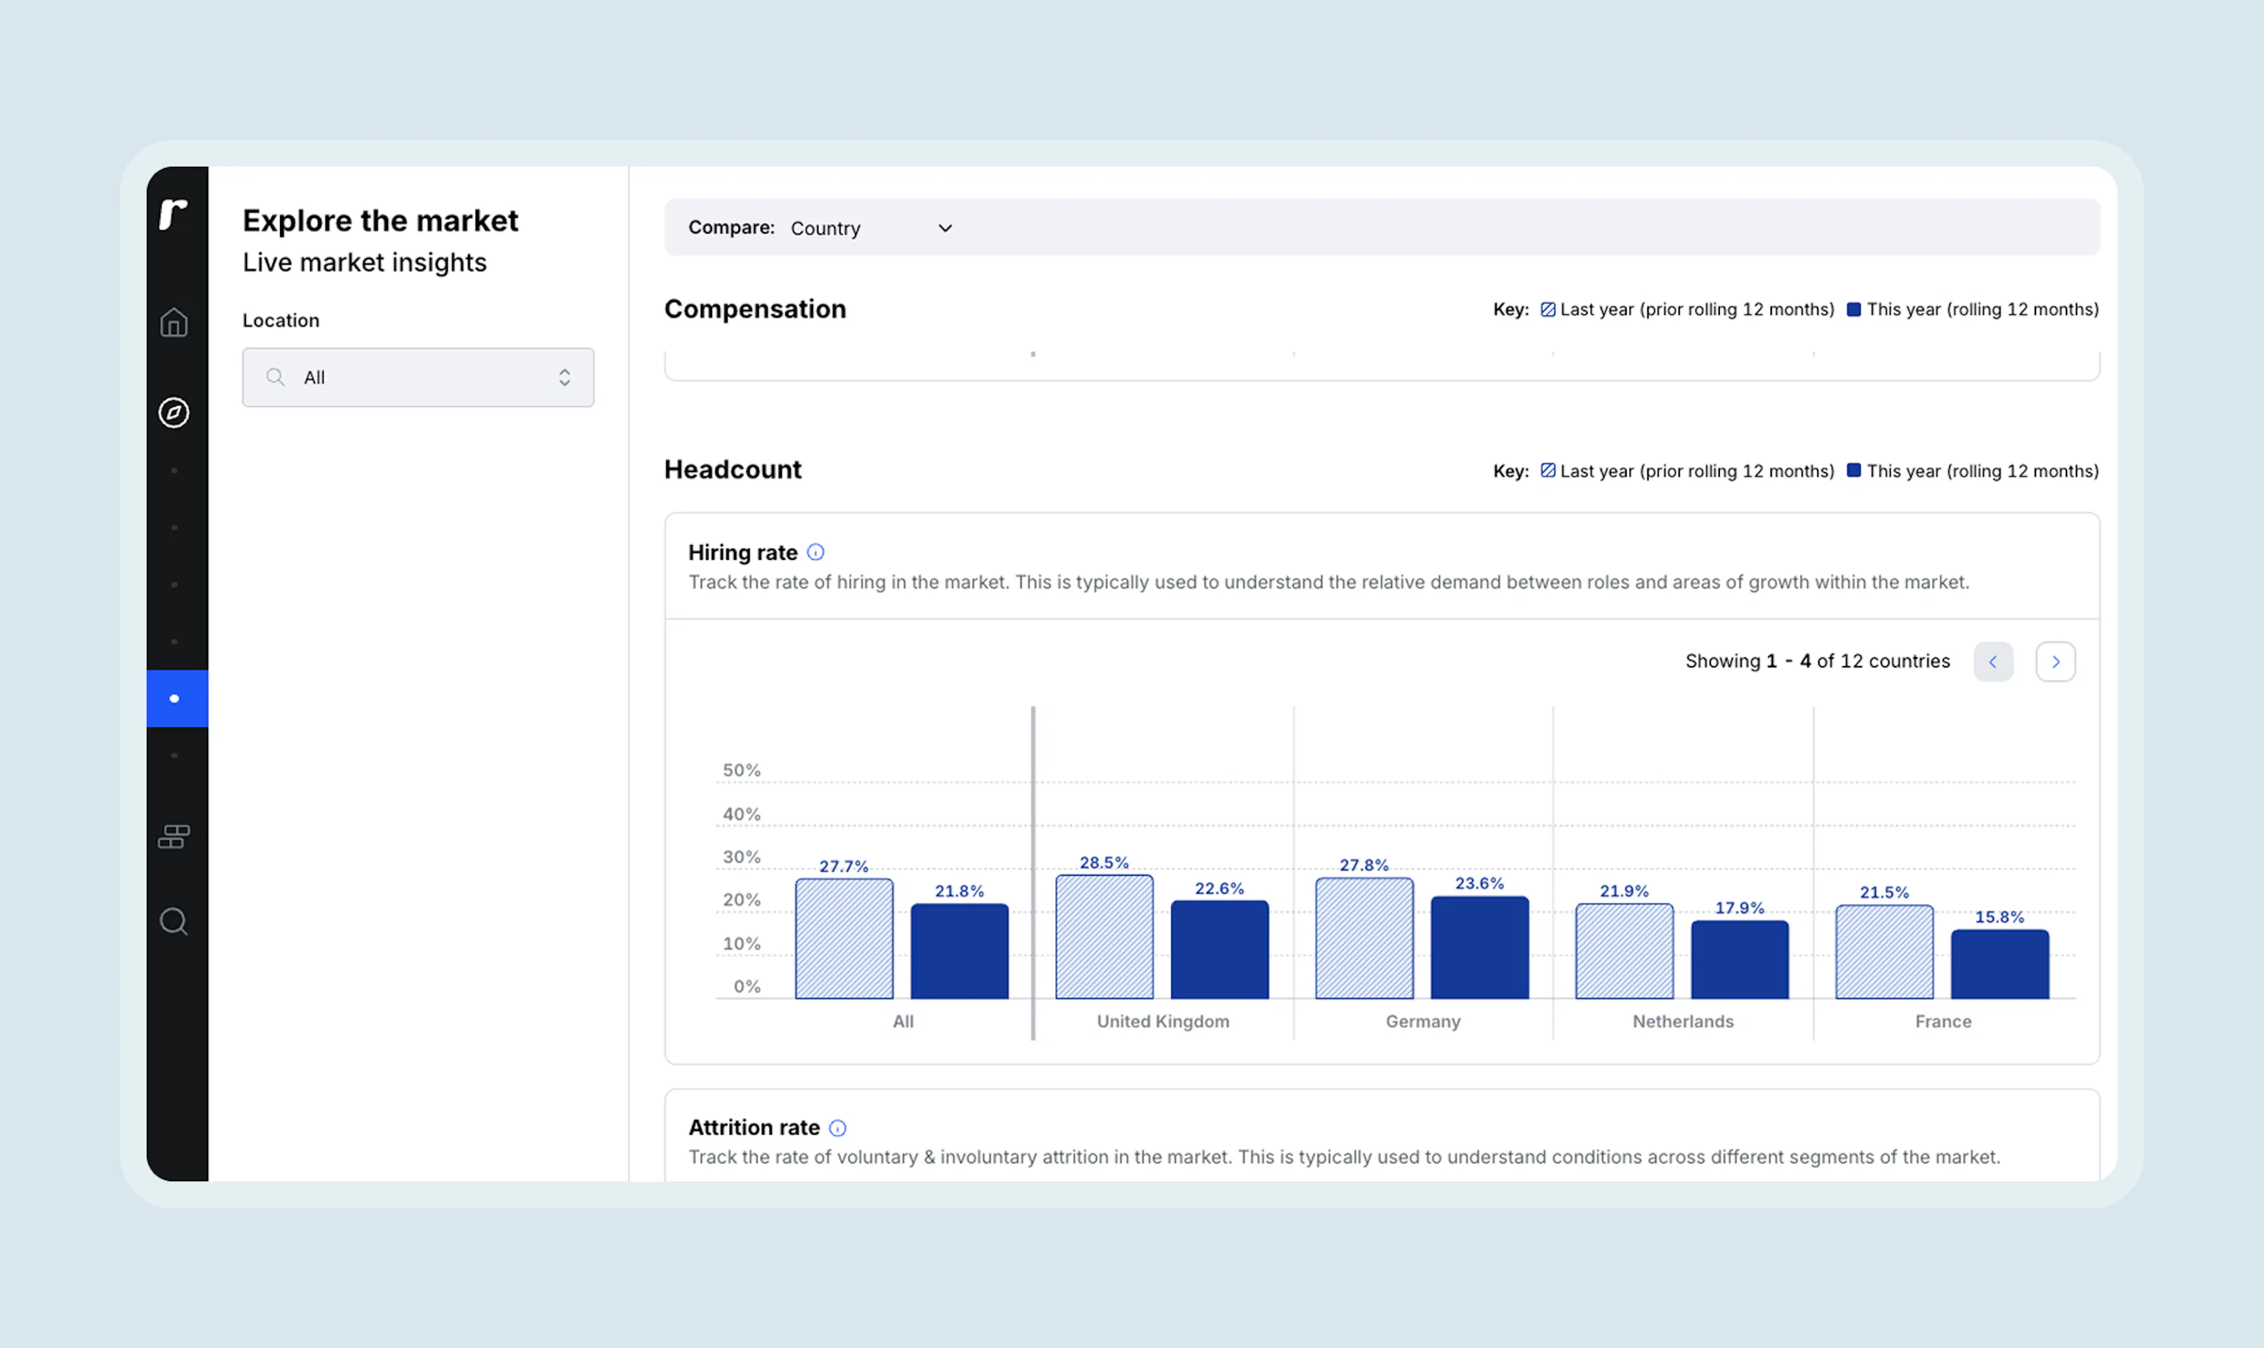
Task: Click the search icon in Location field
Action: pos(275,377)
